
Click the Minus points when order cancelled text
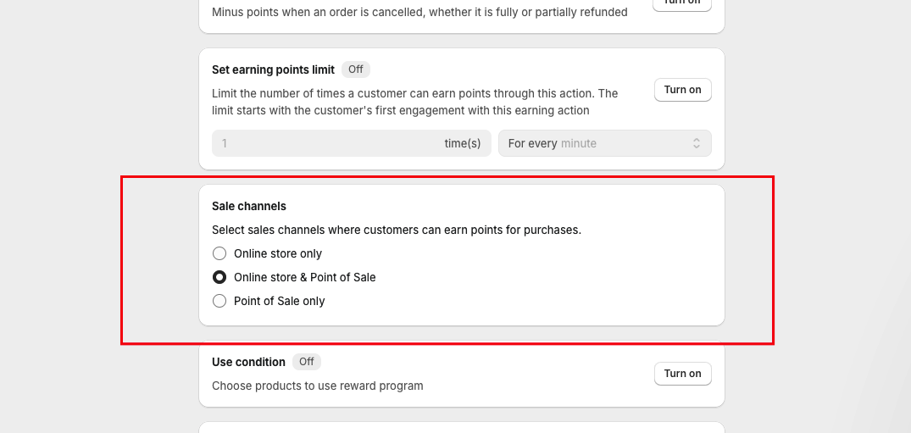419,12
